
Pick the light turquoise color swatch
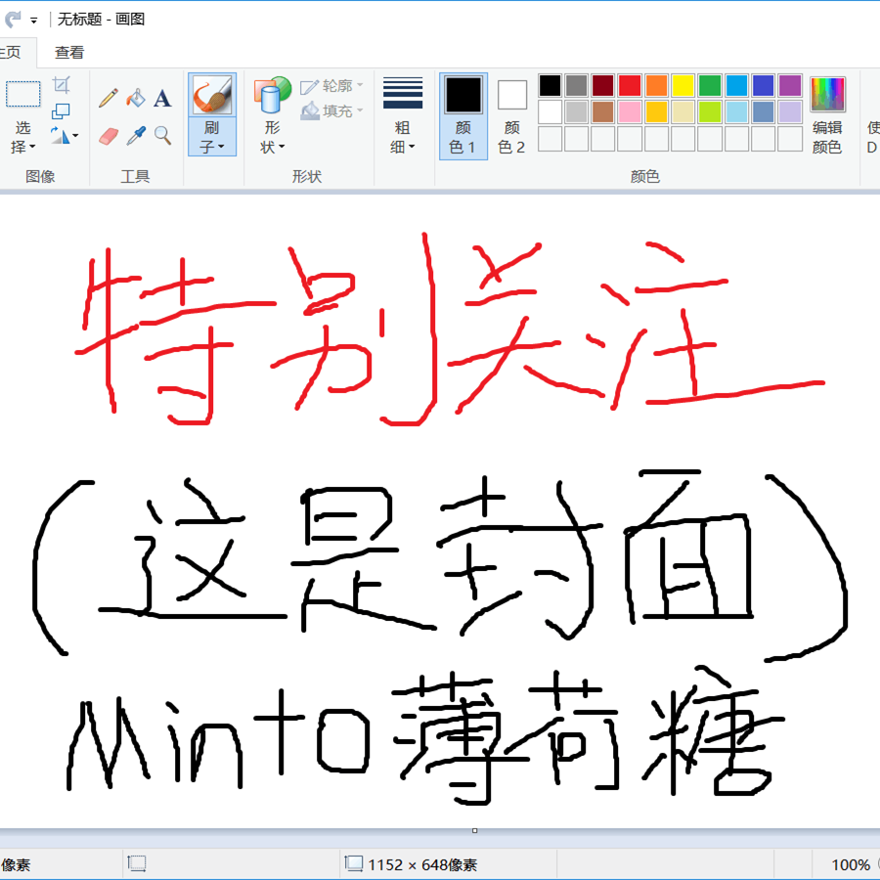click(x=736, y=112)
